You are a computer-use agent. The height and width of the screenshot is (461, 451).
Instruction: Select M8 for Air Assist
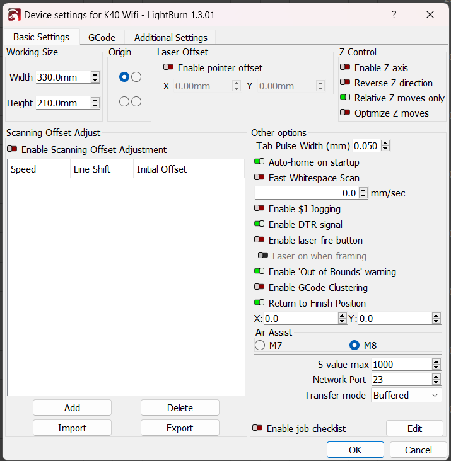click(x=354, y=345)
